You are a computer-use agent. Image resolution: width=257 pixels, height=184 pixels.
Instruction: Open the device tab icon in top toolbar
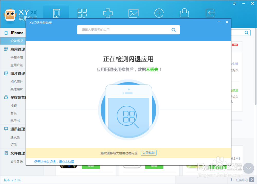57,13
